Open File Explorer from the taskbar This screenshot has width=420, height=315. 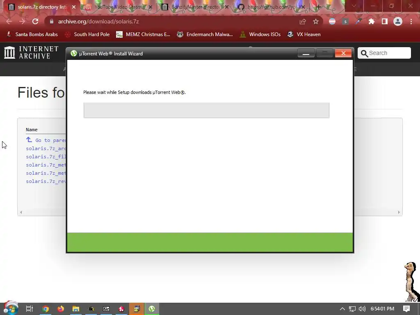point(76,309)
